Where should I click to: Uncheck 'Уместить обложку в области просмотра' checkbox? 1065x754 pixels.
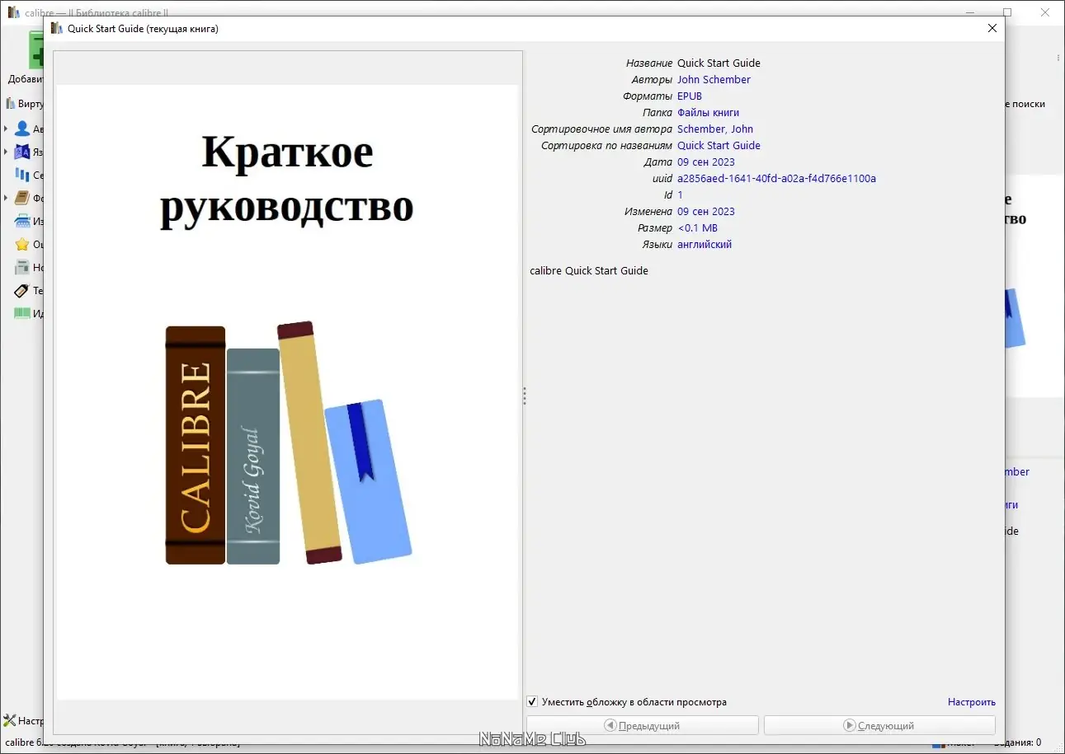pyautogui.click(x=532, y=702)
